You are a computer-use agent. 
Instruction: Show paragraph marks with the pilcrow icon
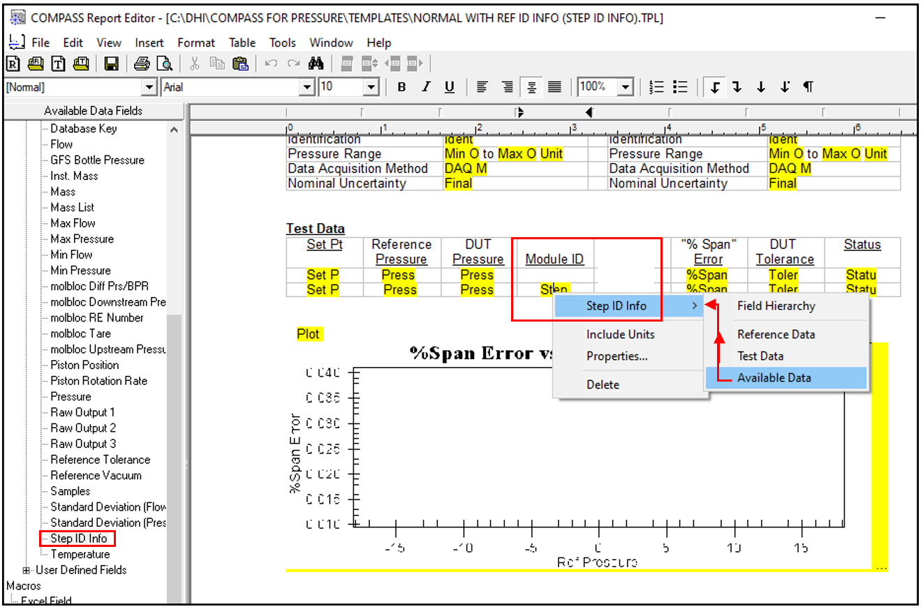pos(808,87)
